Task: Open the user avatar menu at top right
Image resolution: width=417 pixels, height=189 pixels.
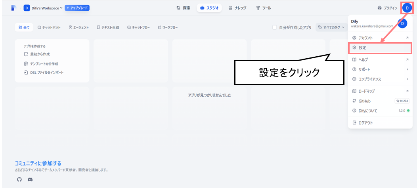Action: pos(407,8)
